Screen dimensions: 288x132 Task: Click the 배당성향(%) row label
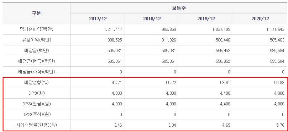[x=37, y=83]
